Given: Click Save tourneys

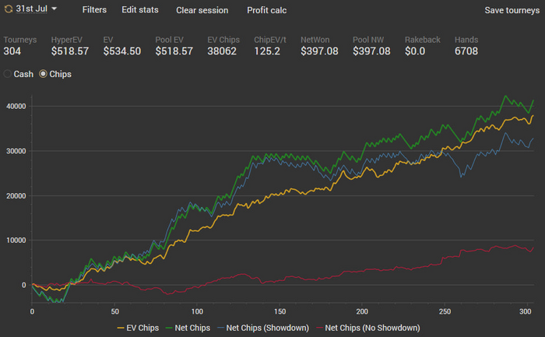Looking at the screenshot, I should [512, 10].
